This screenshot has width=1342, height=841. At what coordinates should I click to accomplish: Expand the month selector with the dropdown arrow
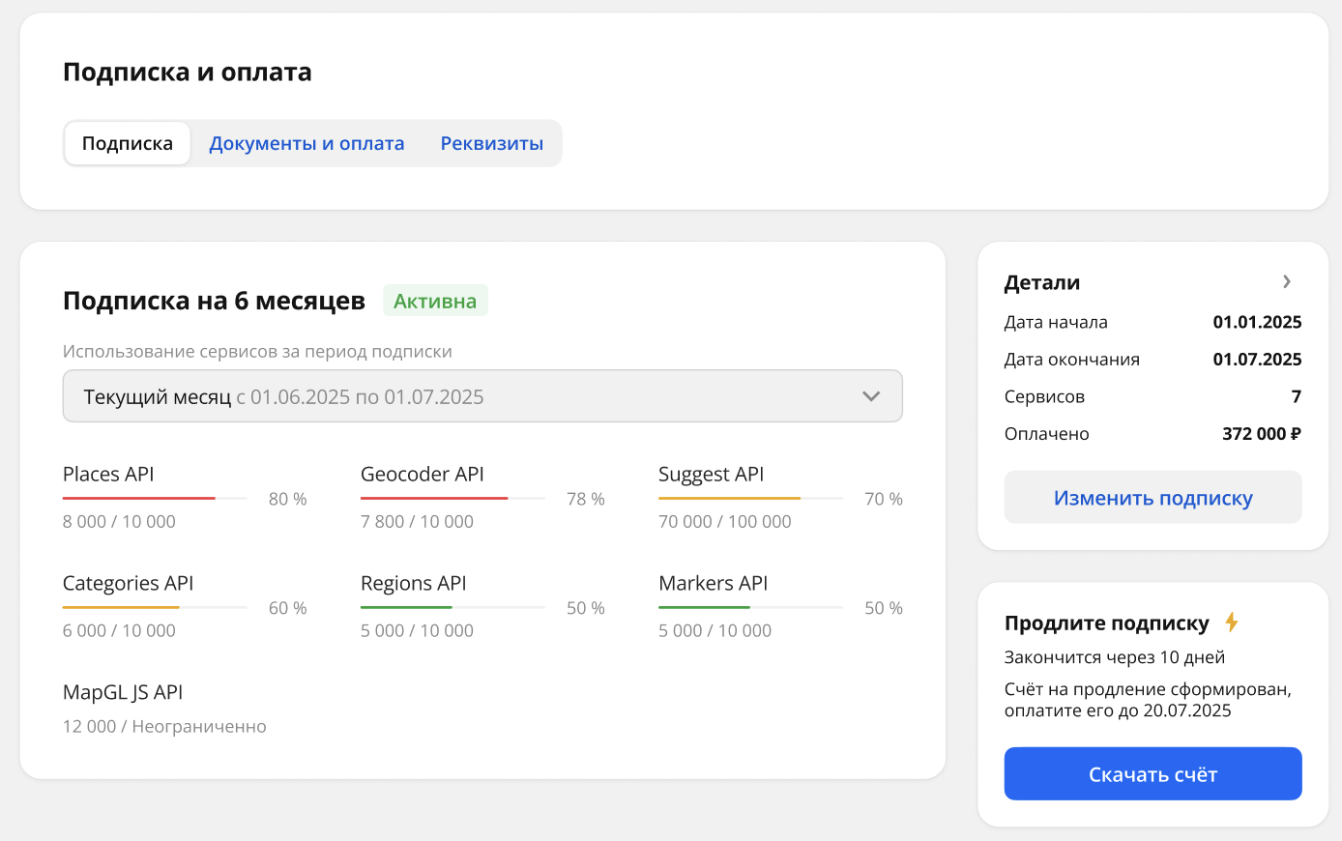(x=870, y=395)
